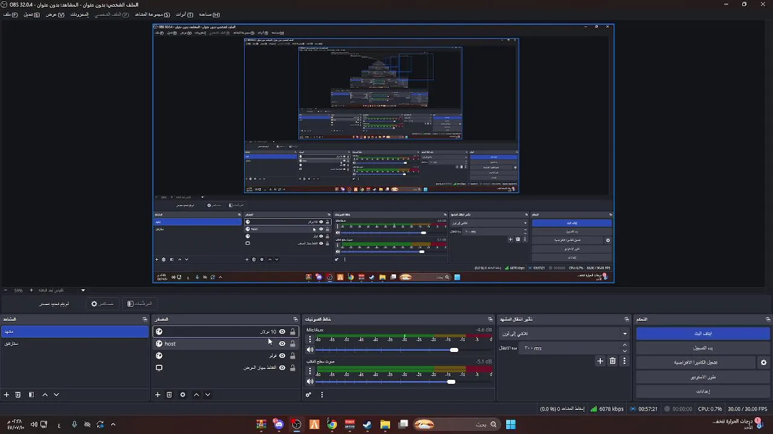773x434 pixels.
Task: Open the Scene Collection menu 'مجموعة المَشاهد (S)'
Action: pyautogui.click(x=152, y=14)
